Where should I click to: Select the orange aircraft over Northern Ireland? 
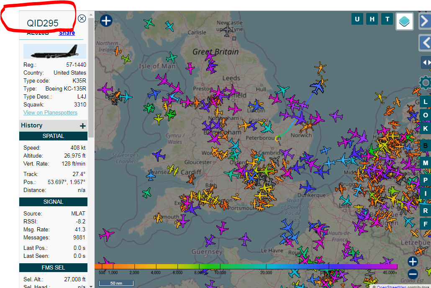(x=118, y=51)
